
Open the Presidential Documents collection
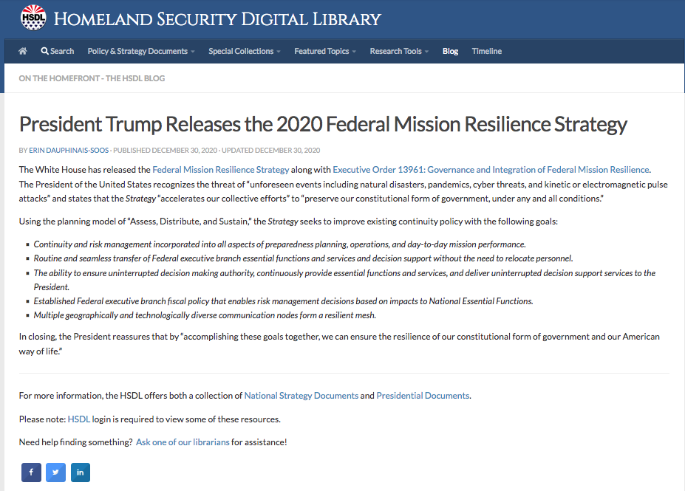423,395
